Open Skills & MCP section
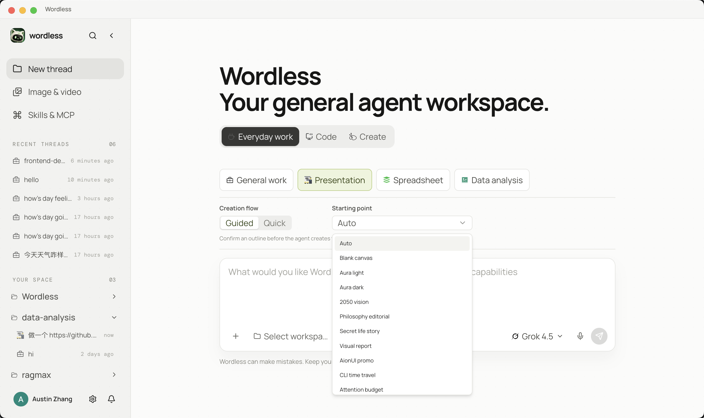Viewport: 704px width, 418px height. 65,115
